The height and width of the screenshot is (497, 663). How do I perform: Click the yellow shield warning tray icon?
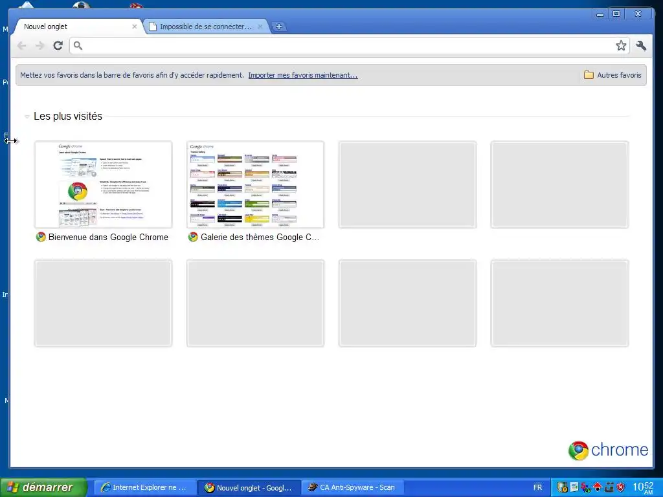click(563, 487)
